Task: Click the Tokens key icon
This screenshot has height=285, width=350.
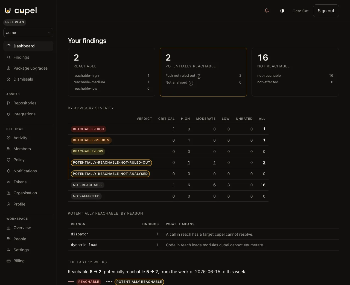Action: 9,182
